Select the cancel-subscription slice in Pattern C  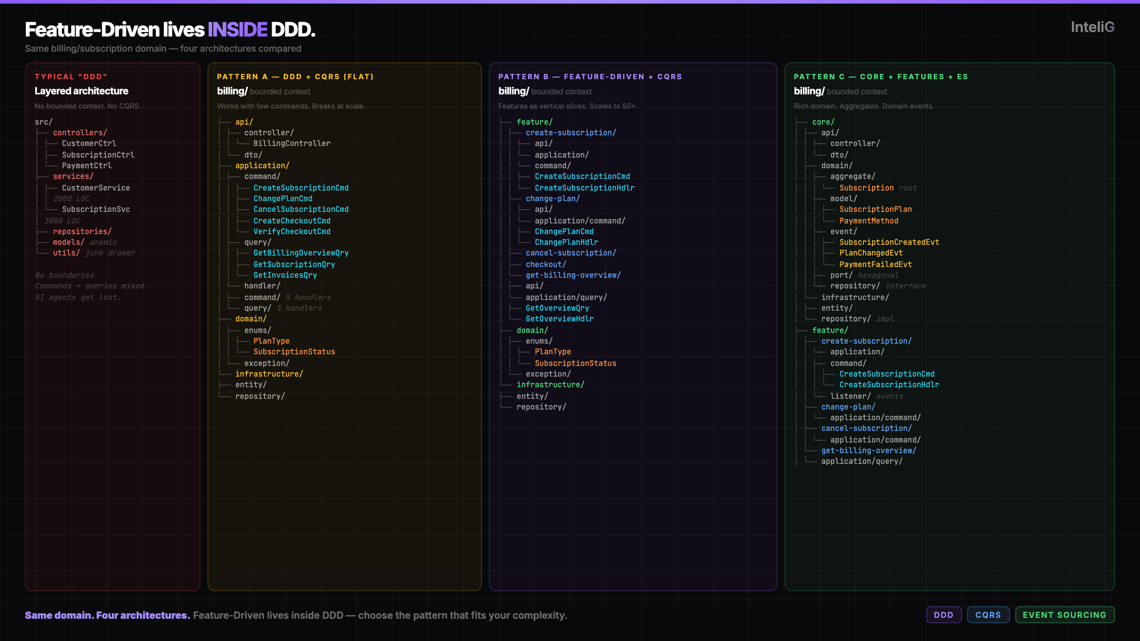click(867, 428)
